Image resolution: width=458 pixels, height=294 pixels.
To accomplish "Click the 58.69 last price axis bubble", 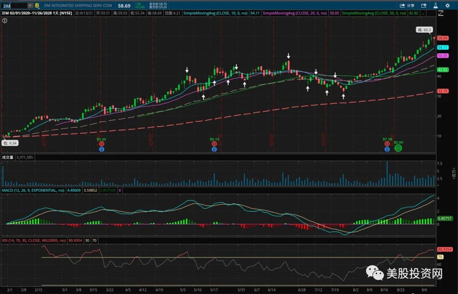I will click(x=443, y=38).
